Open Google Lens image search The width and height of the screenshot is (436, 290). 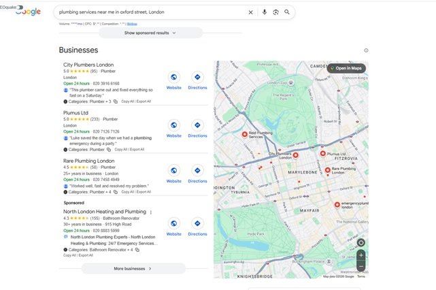(x=275, y=12)
